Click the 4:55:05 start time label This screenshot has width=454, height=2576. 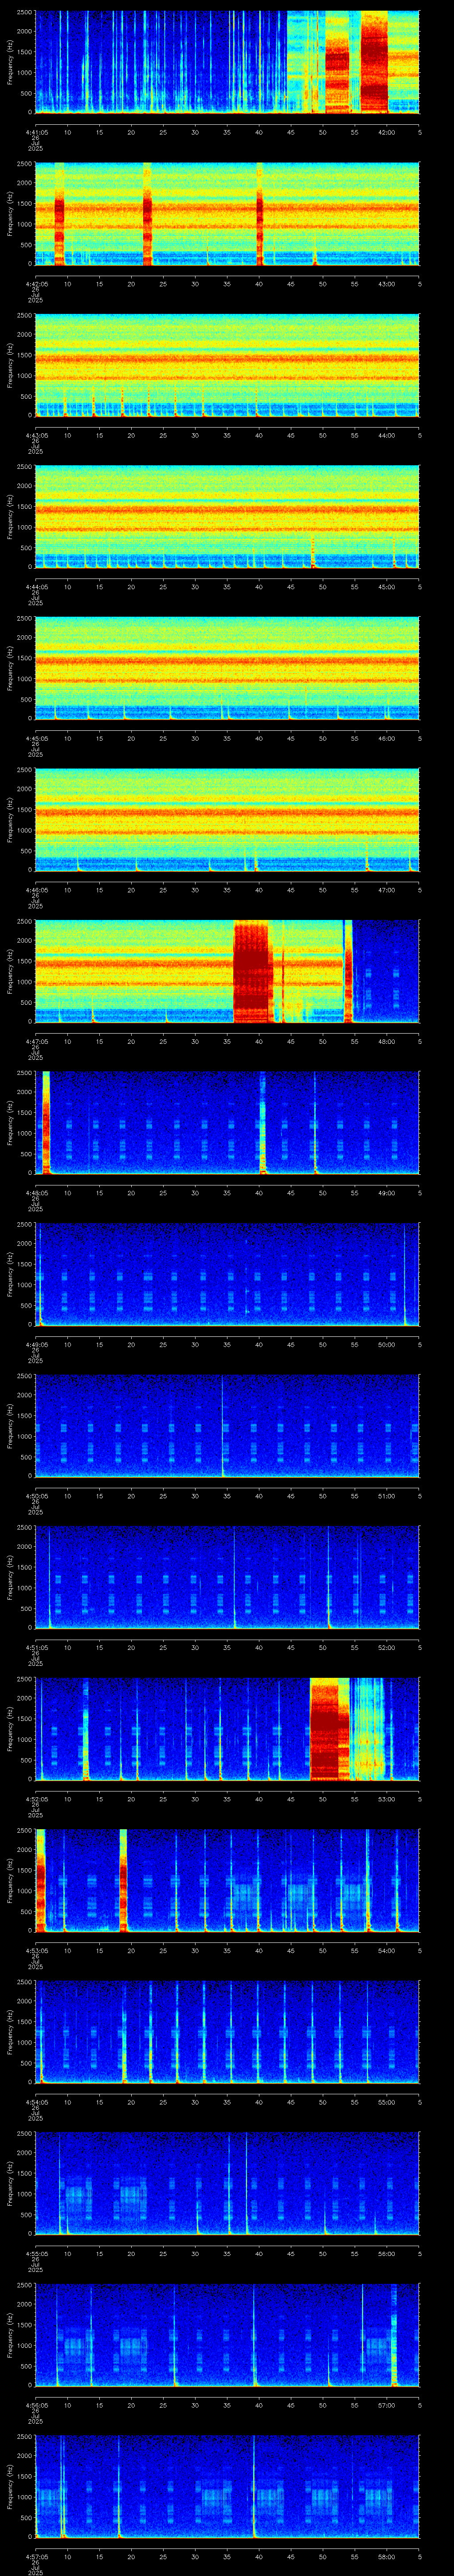coord(35,2253)
